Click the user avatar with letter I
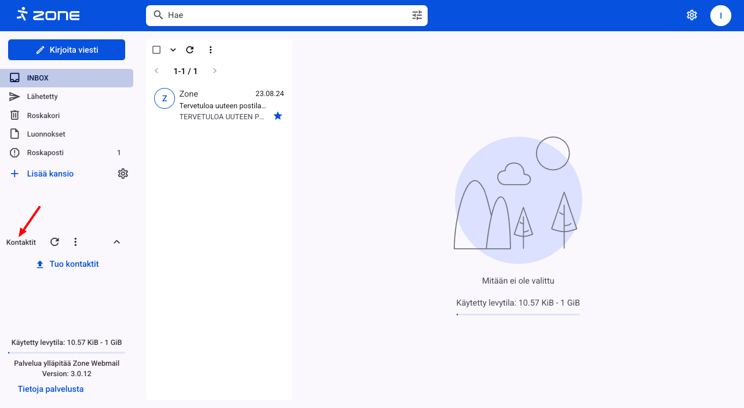The width and height of the screenshot is (744, 408). coord(720,15)
